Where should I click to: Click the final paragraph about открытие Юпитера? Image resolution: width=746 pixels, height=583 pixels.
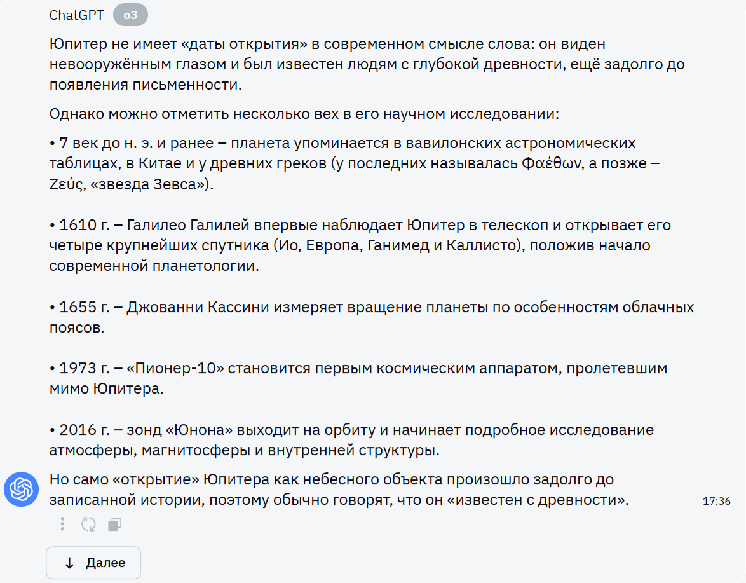(x=350, y=490)
